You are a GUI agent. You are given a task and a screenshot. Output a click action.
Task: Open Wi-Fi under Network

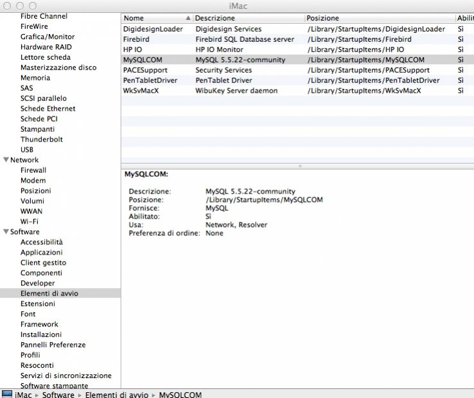tap(30, 222)
